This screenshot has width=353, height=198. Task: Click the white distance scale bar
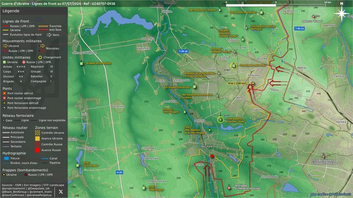(x=251, y=5)
